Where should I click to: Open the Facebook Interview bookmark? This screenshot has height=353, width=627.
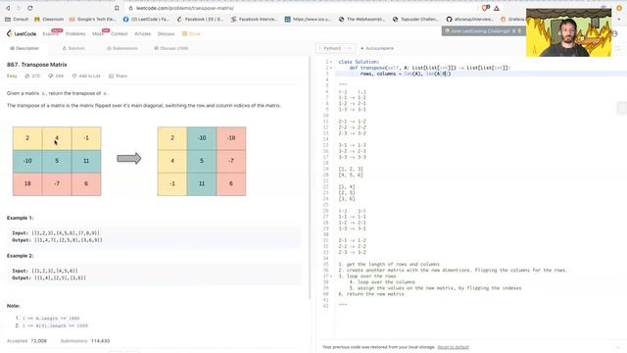255,19
